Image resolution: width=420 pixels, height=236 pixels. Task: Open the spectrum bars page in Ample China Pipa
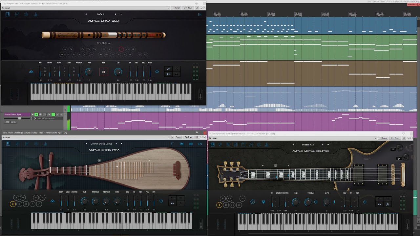45,144
